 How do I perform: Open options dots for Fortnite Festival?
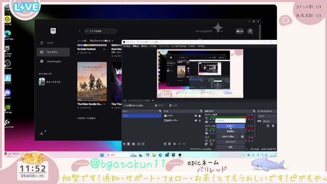[x=104, y=49]
